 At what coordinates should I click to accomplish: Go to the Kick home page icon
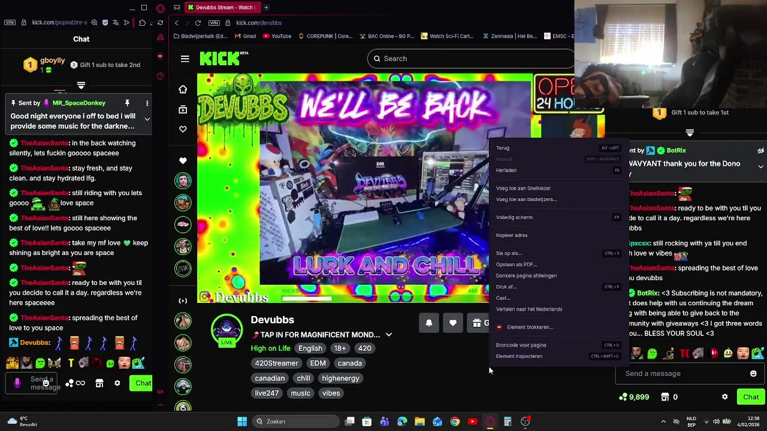(183, 89)
